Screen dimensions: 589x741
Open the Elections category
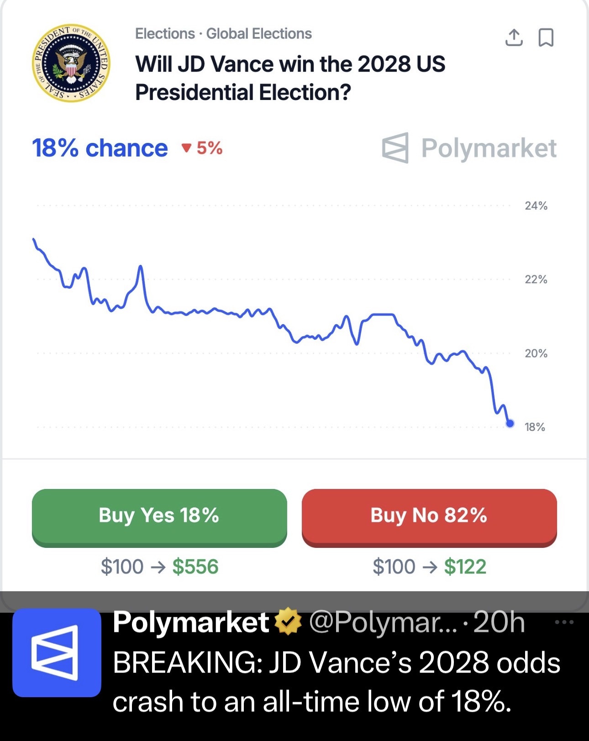(165, 34)
